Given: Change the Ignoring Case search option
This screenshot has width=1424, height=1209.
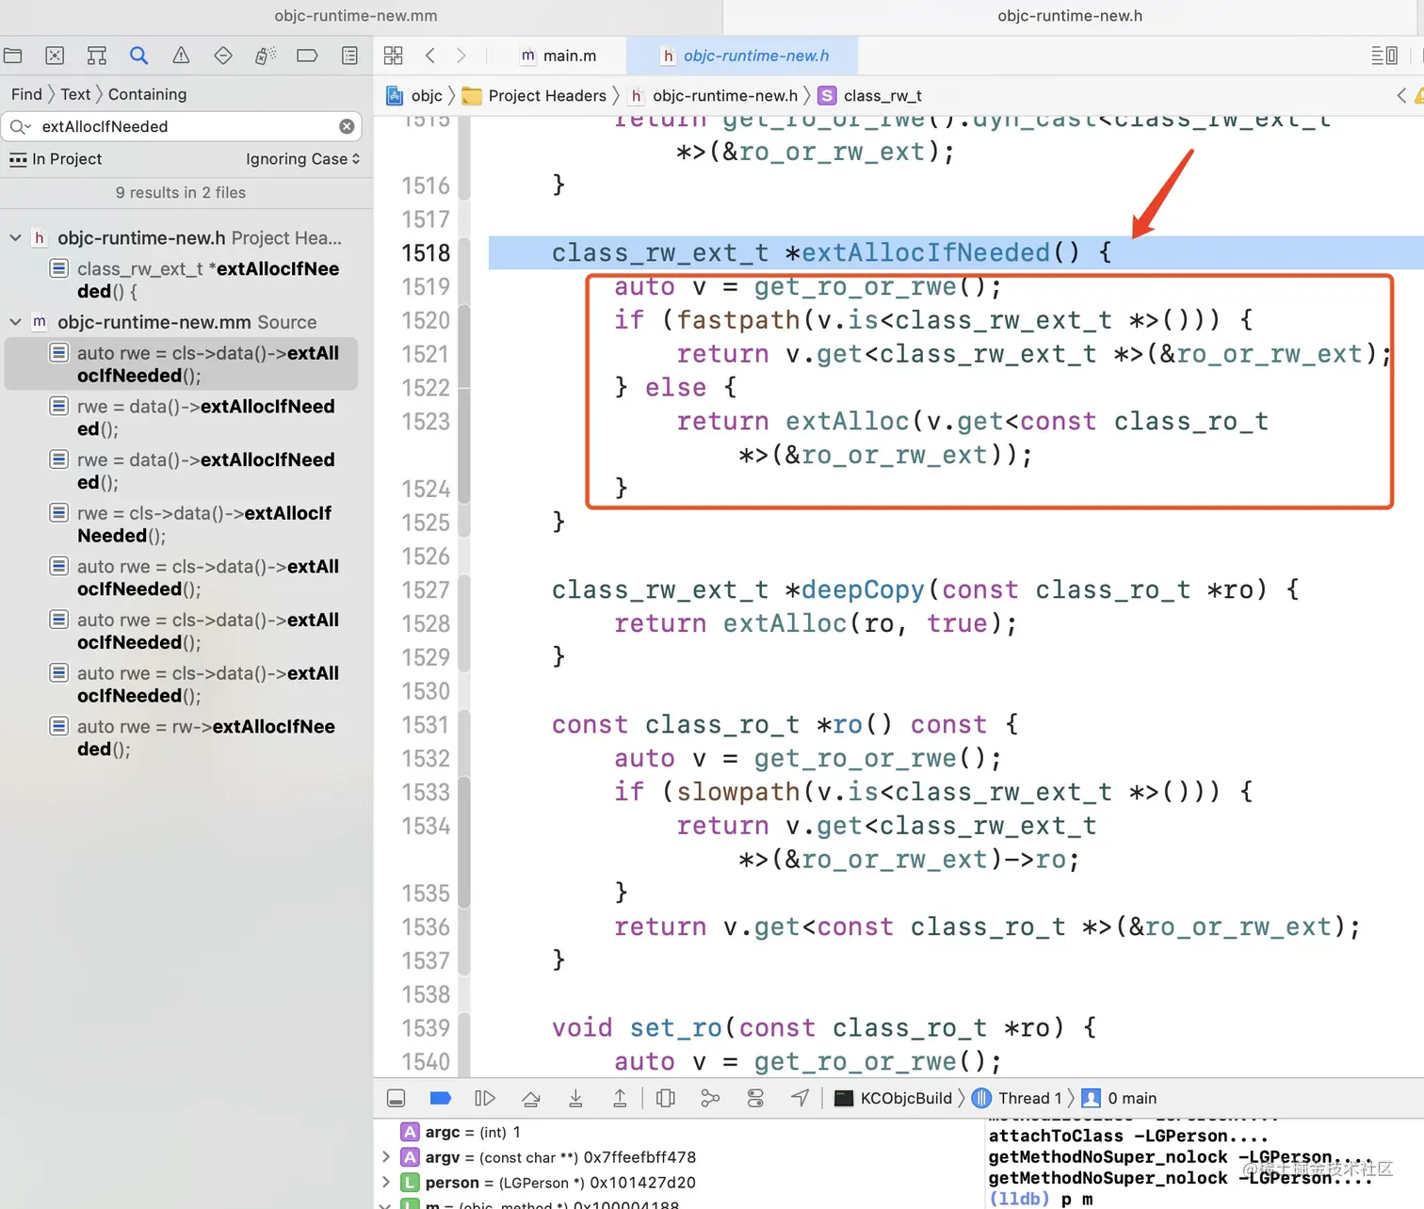Looking at the screenshot, I should [302, 159].
